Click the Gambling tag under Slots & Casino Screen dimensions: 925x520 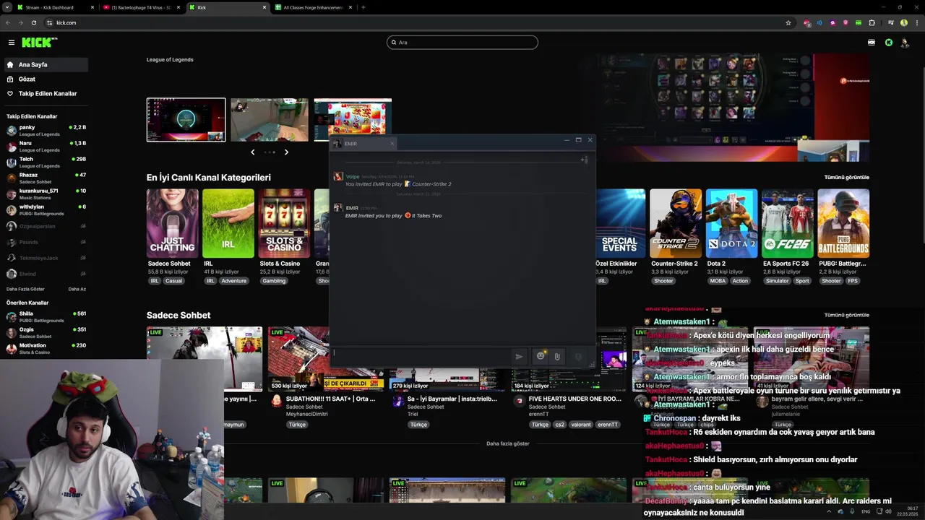[x=274, y=281]
